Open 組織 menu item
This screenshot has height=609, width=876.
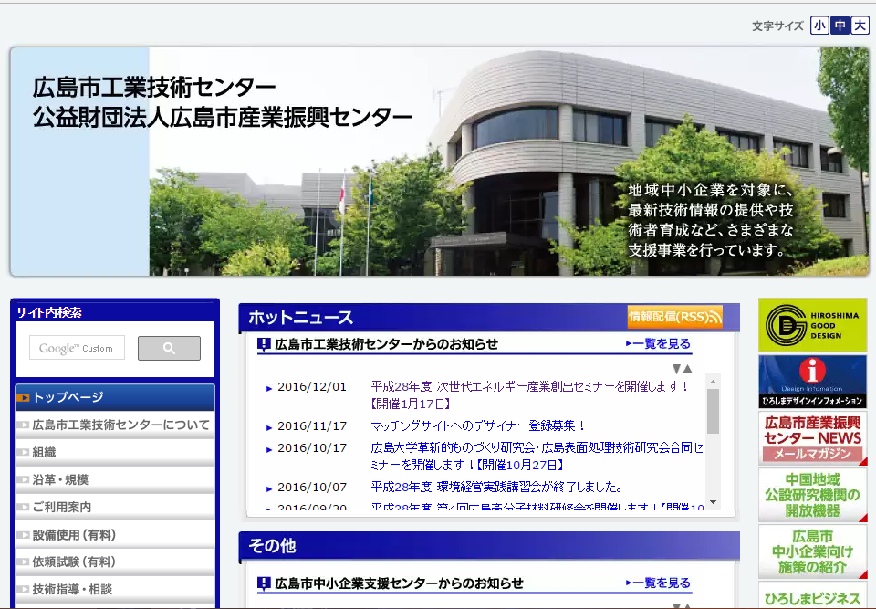click(115, 452)
